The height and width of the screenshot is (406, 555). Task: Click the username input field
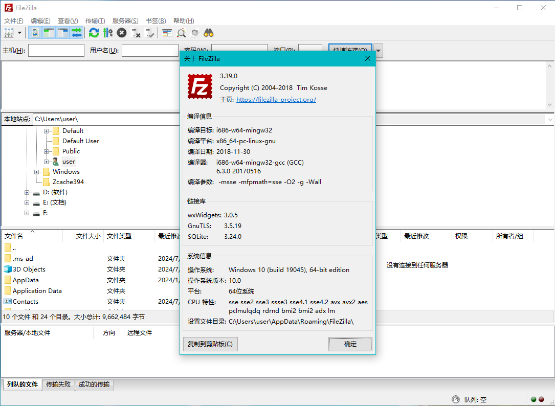coord(150,50)
